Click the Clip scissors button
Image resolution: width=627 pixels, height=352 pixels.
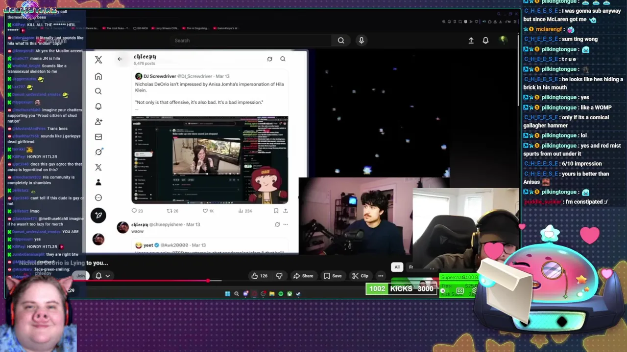tap(360, 276)
